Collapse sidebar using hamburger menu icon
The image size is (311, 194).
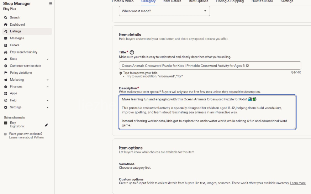(51, 3)
